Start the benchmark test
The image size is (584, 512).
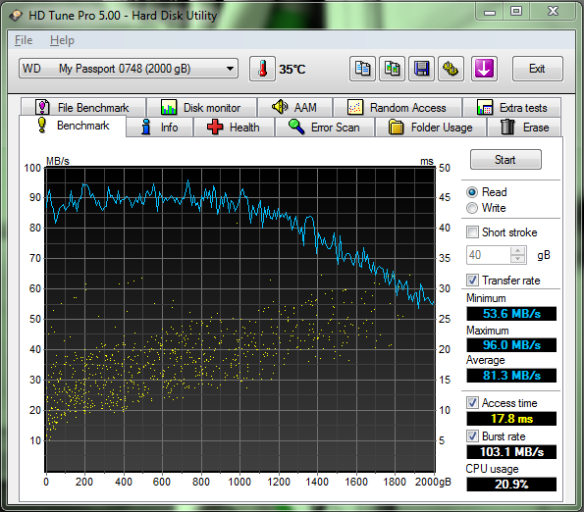505,160
